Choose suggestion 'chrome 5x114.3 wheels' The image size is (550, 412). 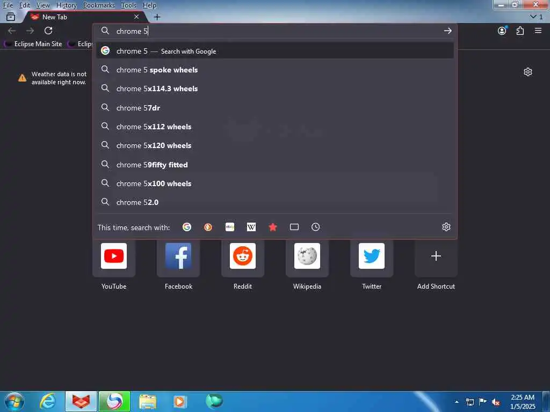point(275,89)
